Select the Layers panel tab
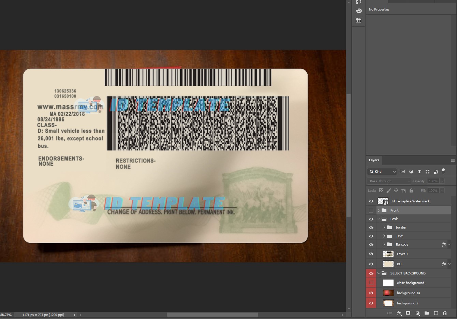This screenshot has width=457, height=319. 374,160
